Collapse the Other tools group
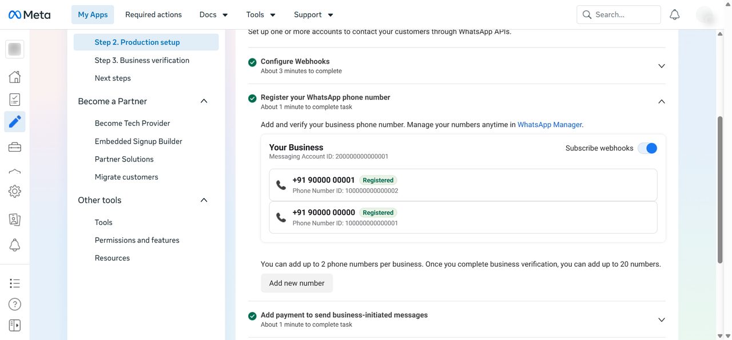The width and height of the screenshot is (732, 340). pos(204,200)
